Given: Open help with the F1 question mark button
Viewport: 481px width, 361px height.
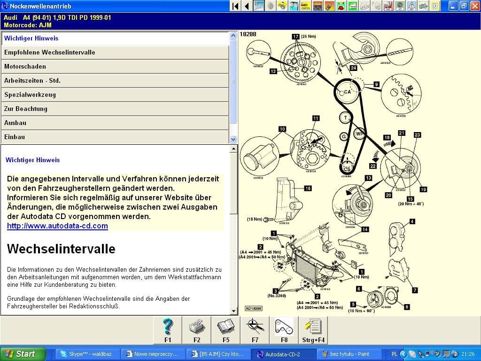Looking at the screenshot, I should click(x=168, y=330).
